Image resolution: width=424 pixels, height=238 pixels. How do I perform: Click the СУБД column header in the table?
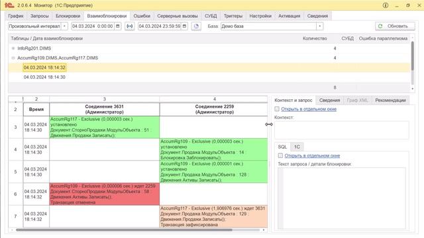(347, 38)
